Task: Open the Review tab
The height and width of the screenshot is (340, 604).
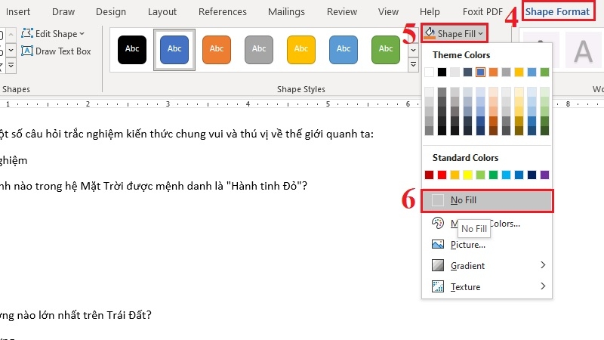Action: (342, 12)
